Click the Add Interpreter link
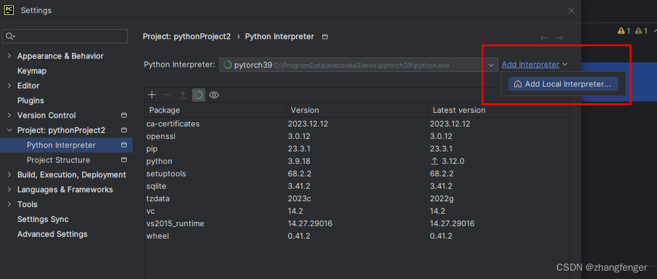The width and height of the screenshot is (657, 279). 530,65
